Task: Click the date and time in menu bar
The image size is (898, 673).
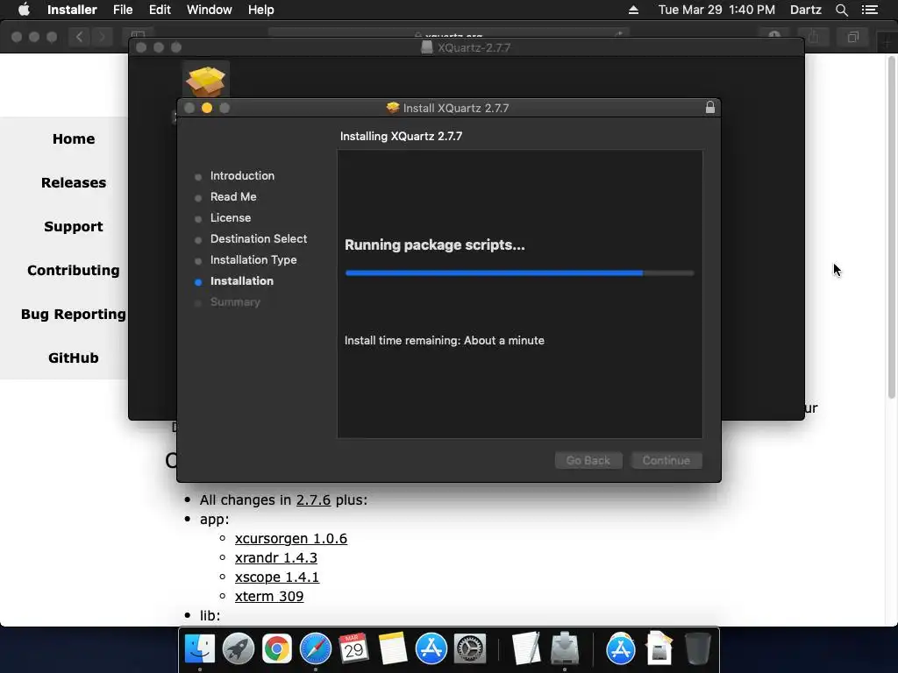Action: [x=716, y=10]
